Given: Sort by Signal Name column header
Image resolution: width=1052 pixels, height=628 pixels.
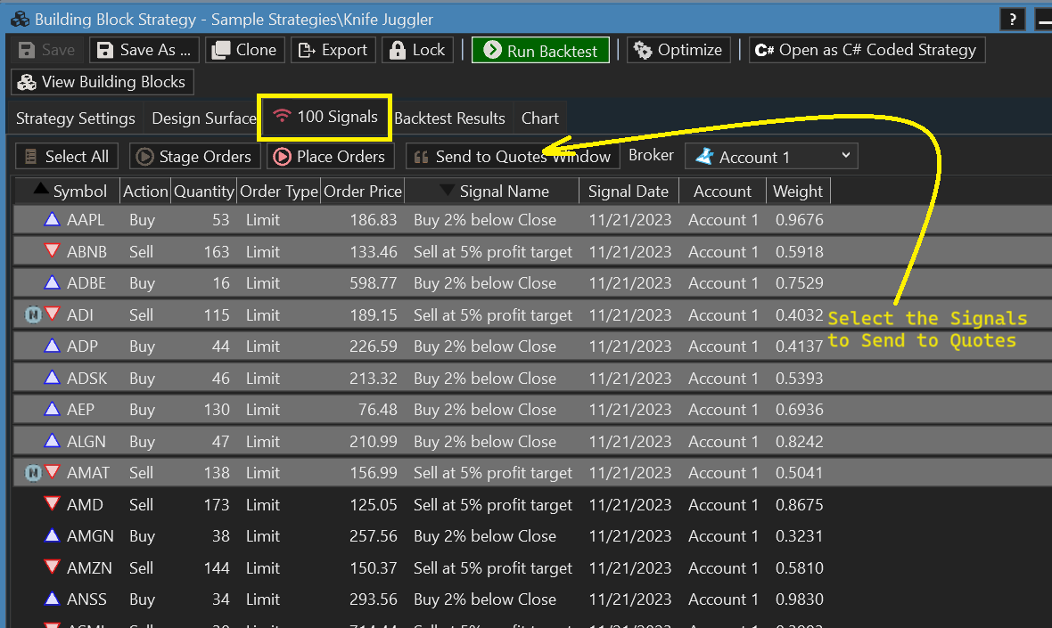Looking at the screenshot, I should pyautogui.click(x=503, y=192).
